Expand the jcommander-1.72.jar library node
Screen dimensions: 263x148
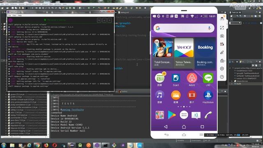pyautogui.click(x=6, y=118)
